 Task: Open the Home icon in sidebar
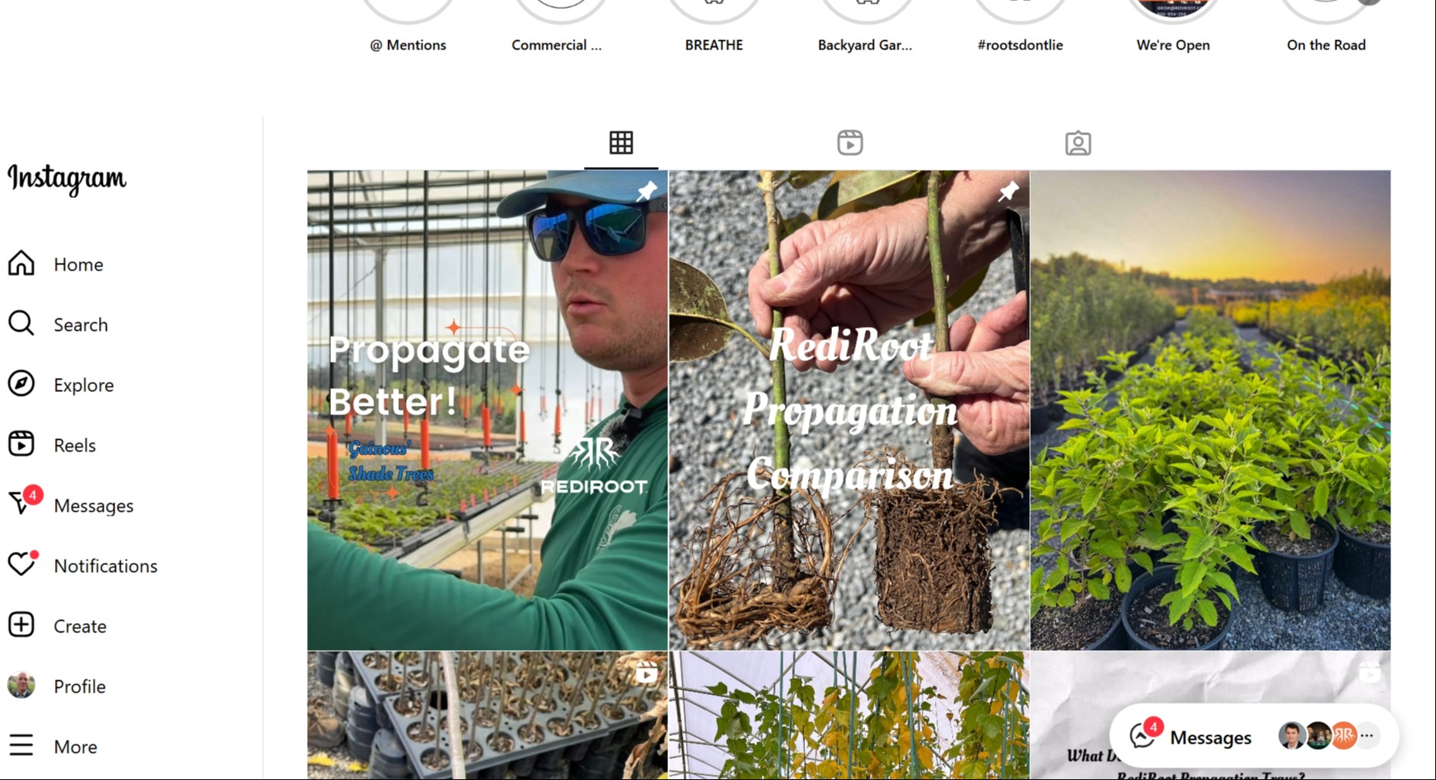22,264
